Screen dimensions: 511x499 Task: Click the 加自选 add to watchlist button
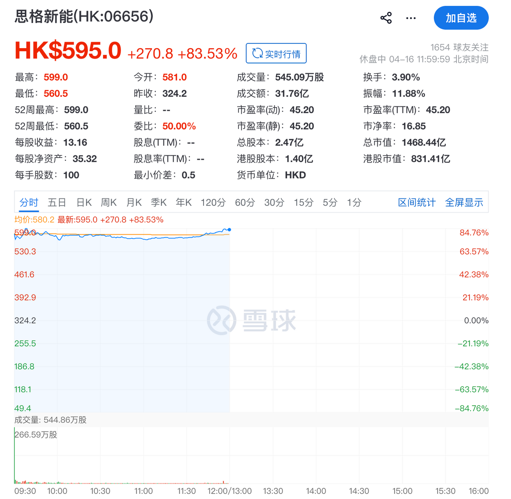461,18
